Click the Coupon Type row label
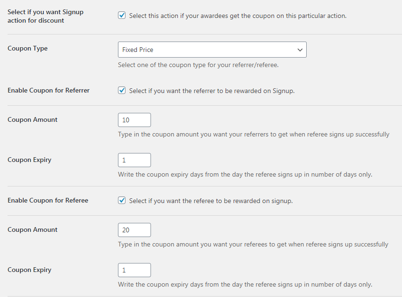The image size is (402, 297). 27,48
